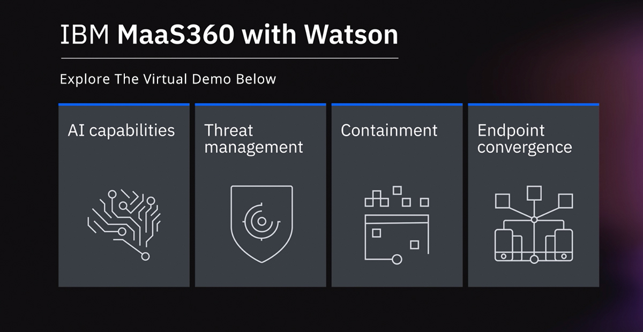Open the AI capabilities card title
The width and height of the screenshot is (643, 332).
(122, 130)
